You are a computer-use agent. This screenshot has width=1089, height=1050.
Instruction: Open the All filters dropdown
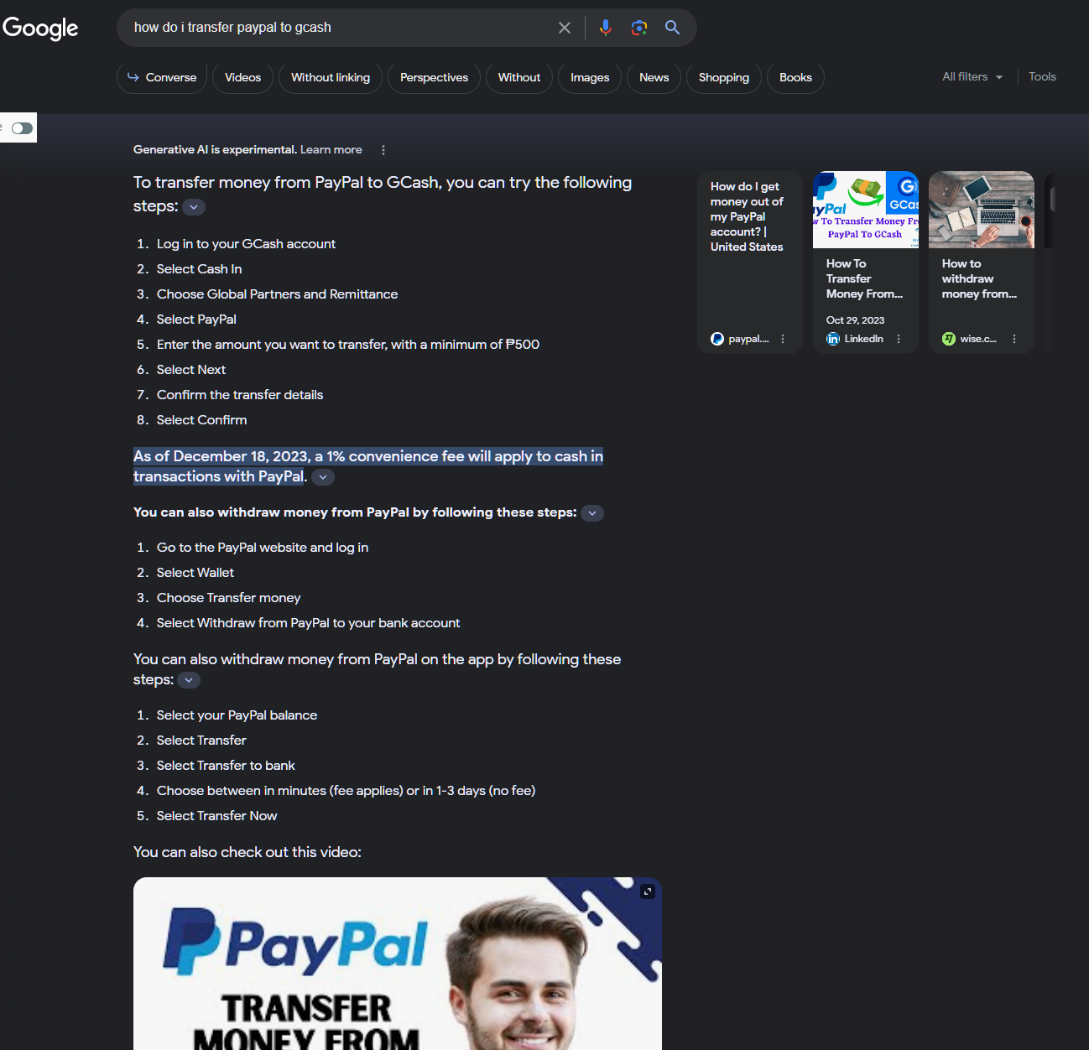click(972, 77)
